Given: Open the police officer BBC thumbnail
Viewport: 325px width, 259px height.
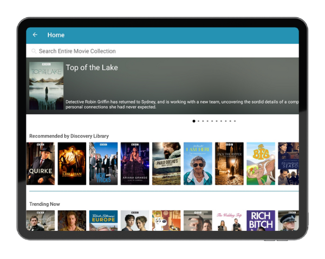Looking at the screenshot, I should [289, 221].
